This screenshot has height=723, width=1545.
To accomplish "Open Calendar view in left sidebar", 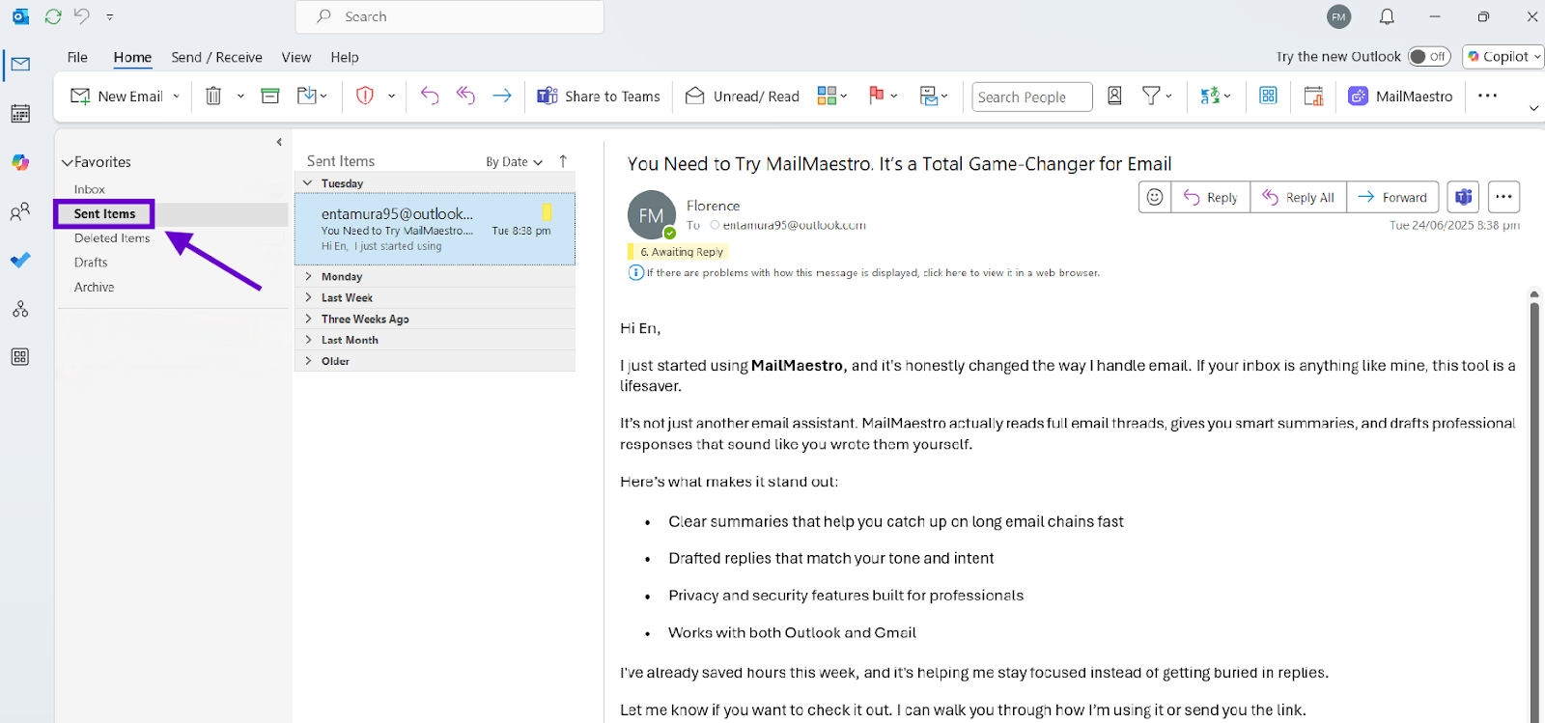I will pos(20,114).
